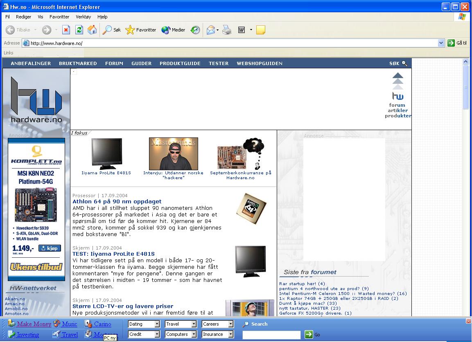Screen dimensions: 472x342
Task: Click the magnifier icon beside SØK
Action: 404,63
